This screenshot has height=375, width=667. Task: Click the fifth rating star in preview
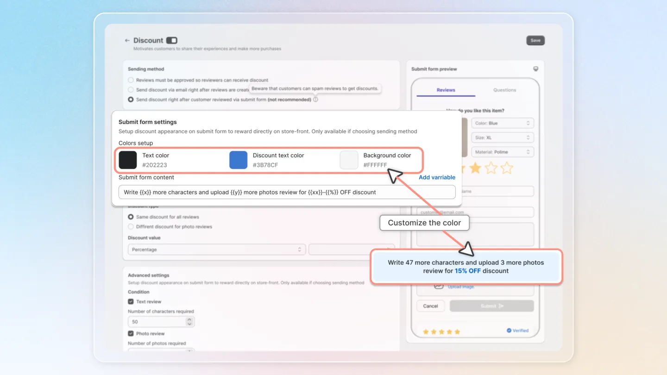(x=507, y=168)
